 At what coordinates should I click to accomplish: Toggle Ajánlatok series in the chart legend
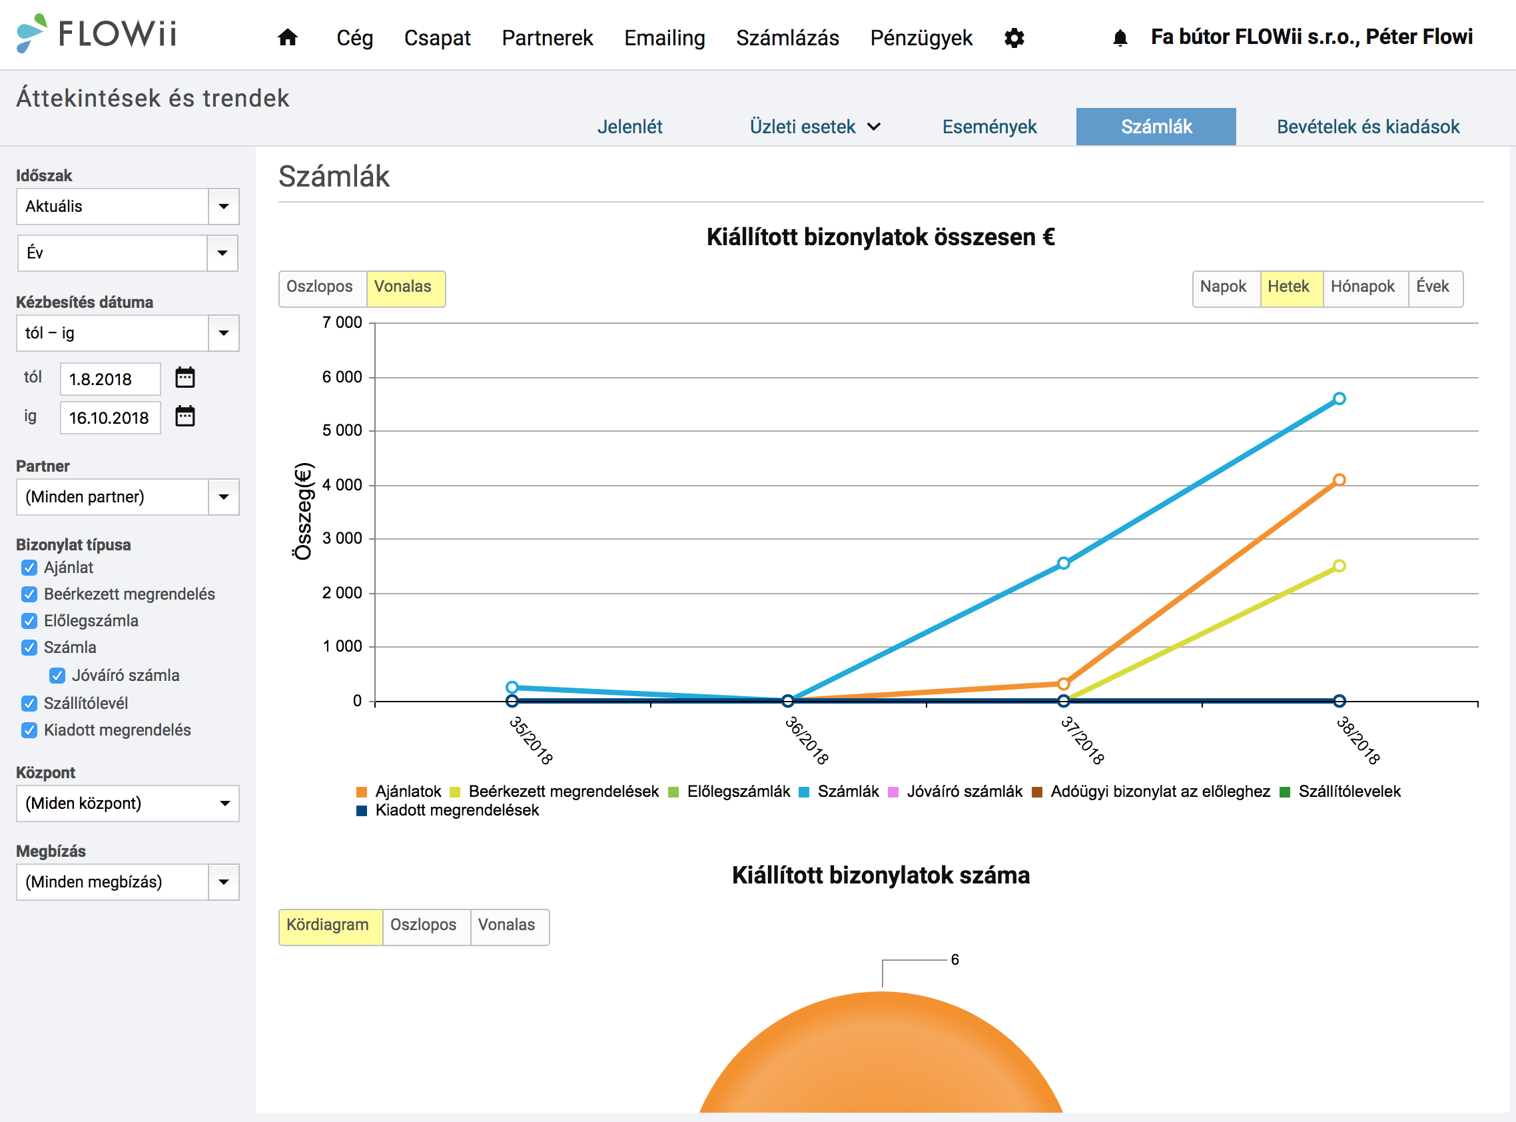tap(398, 792)
